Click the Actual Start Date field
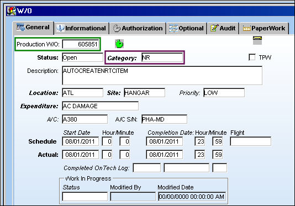This screenshot has width=295, height=206. (x=81, y=155)
